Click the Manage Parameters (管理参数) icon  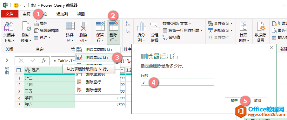pyautogui.click(x=244, y=26)
